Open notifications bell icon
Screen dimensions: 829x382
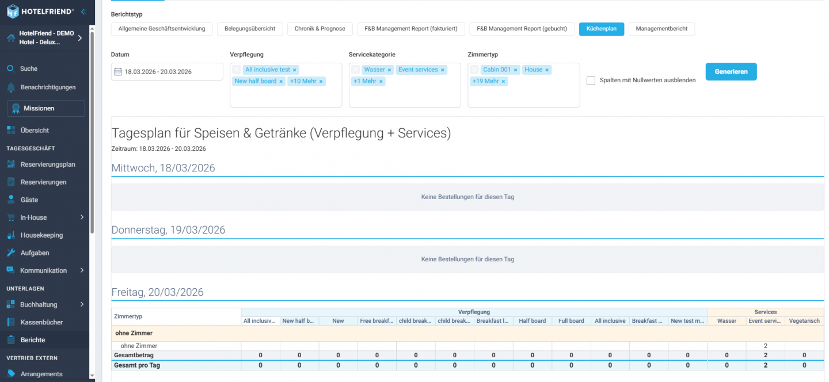click(x=10, y=87)
